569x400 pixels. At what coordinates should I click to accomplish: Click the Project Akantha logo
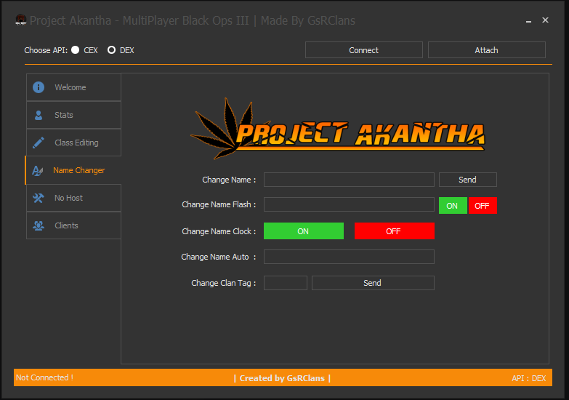click(338, 129)
